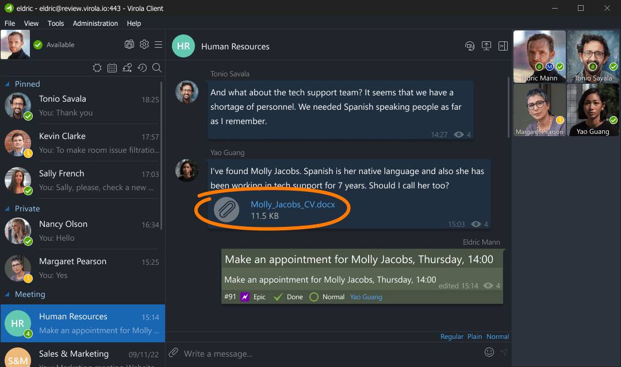Viewport: 621px width, 367px height.
Task: Click the attachment paperclip near the message field
Action: [x=172, y=353]
